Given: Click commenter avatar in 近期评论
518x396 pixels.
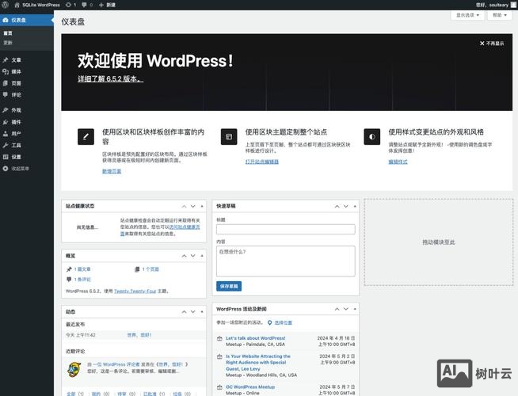Looking at the screenshot, I should point(74,370).
